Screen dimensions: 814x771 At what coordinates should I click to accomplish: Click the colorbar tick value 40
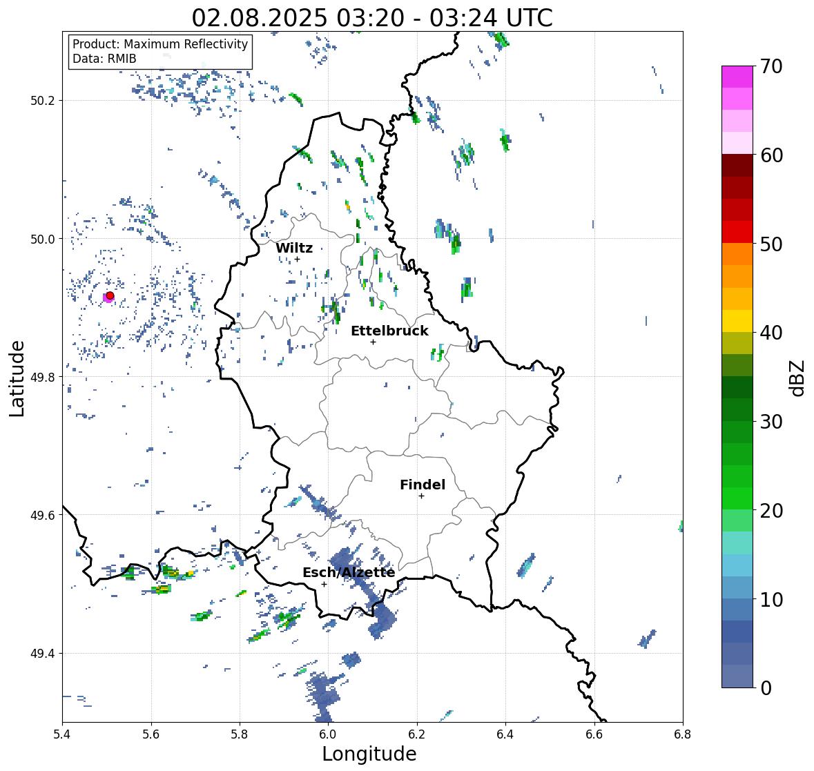pyautogui.click(x=771, y=333)
